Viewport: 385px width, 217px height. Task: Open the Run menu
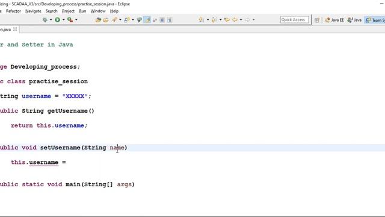coord(82,11)
